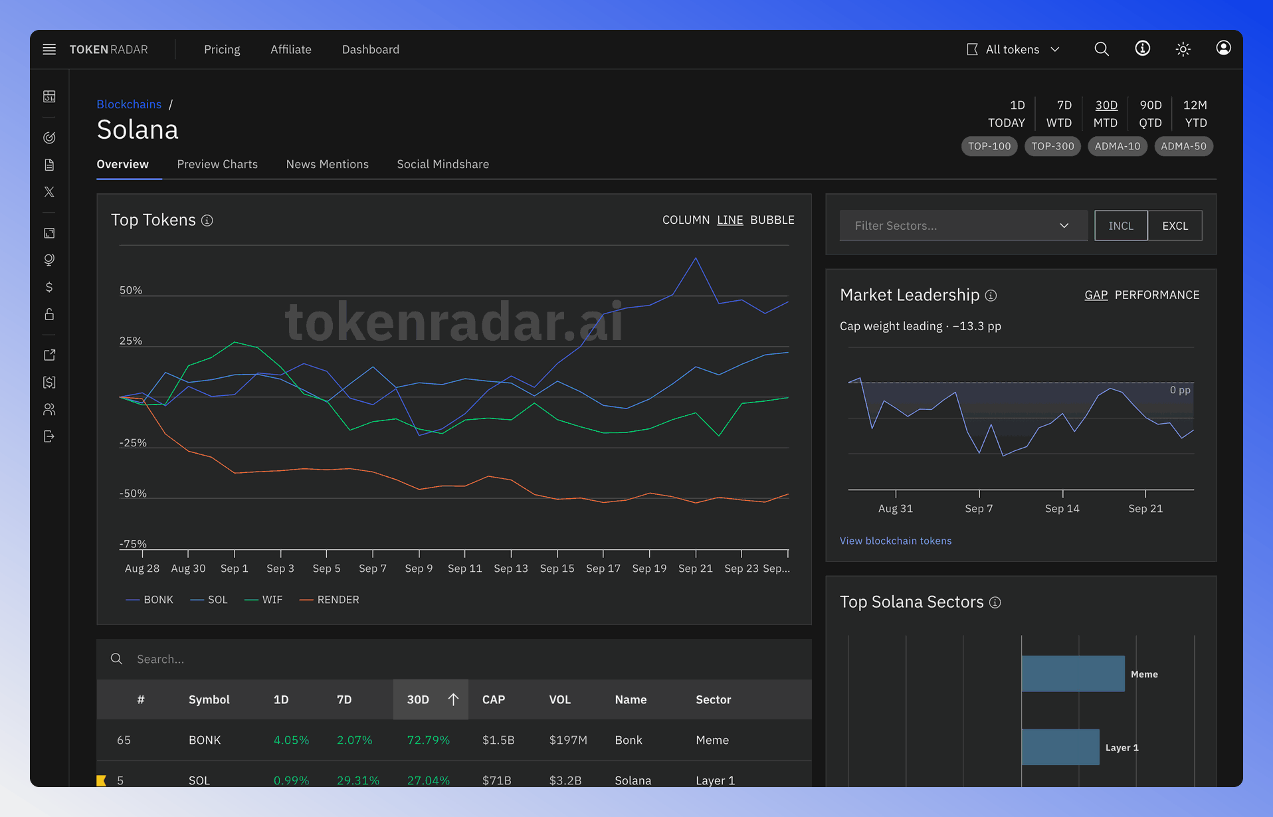Click info icon next to Top Tokens
The height and width of the screenshot is (817, 1273).
click(x=207, y=221)
